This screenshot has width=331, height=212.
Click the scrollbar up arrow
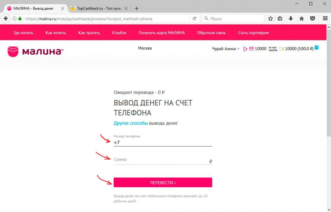point(329,27)
